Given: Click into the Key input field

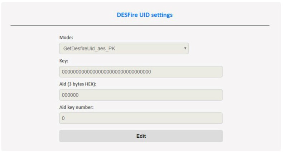Looking at the screenshot, I should point(141,72).
